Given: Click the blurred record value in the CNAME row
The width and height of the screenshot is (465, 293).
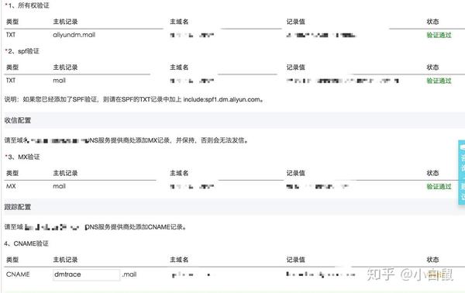Looking at the screenshot, I should click(x=321, y=274).
